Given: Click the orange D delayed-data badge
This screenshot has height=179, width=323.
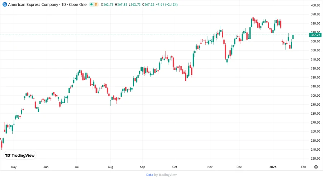Looking at the screenshot, I should pyautogui.click(x=96, y=4).
